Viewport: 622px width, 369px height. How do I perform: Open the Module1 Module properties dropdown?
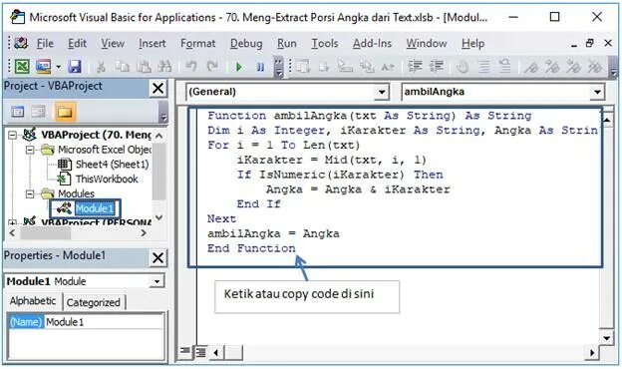pyautogui.click(x=157, y=281)
